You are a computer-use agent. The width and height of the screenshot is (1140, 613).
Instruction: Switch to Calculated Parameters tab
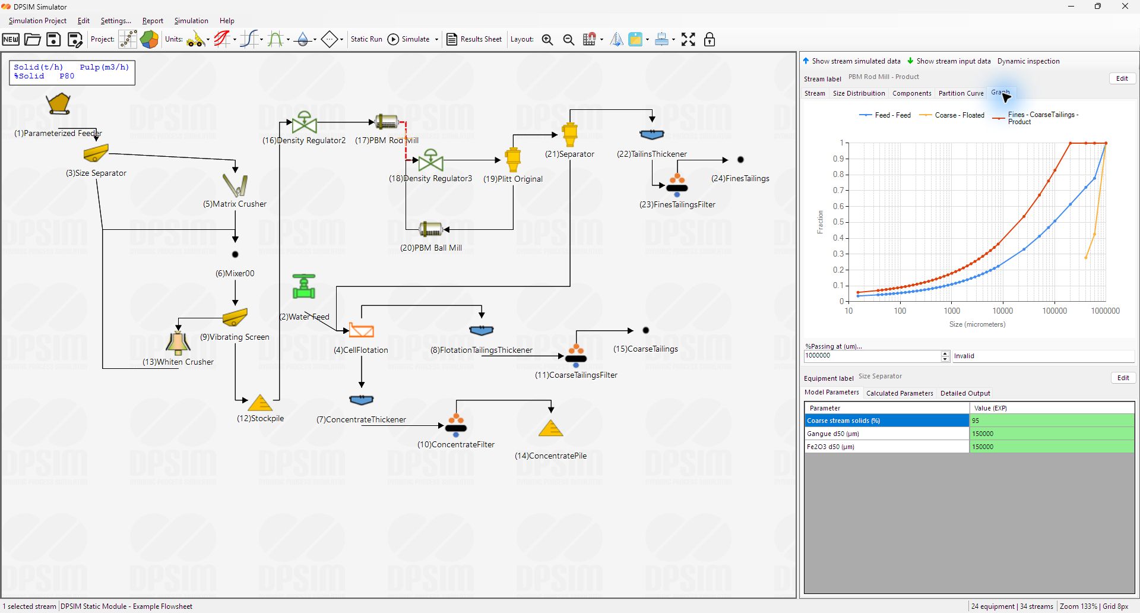(900, 393)
